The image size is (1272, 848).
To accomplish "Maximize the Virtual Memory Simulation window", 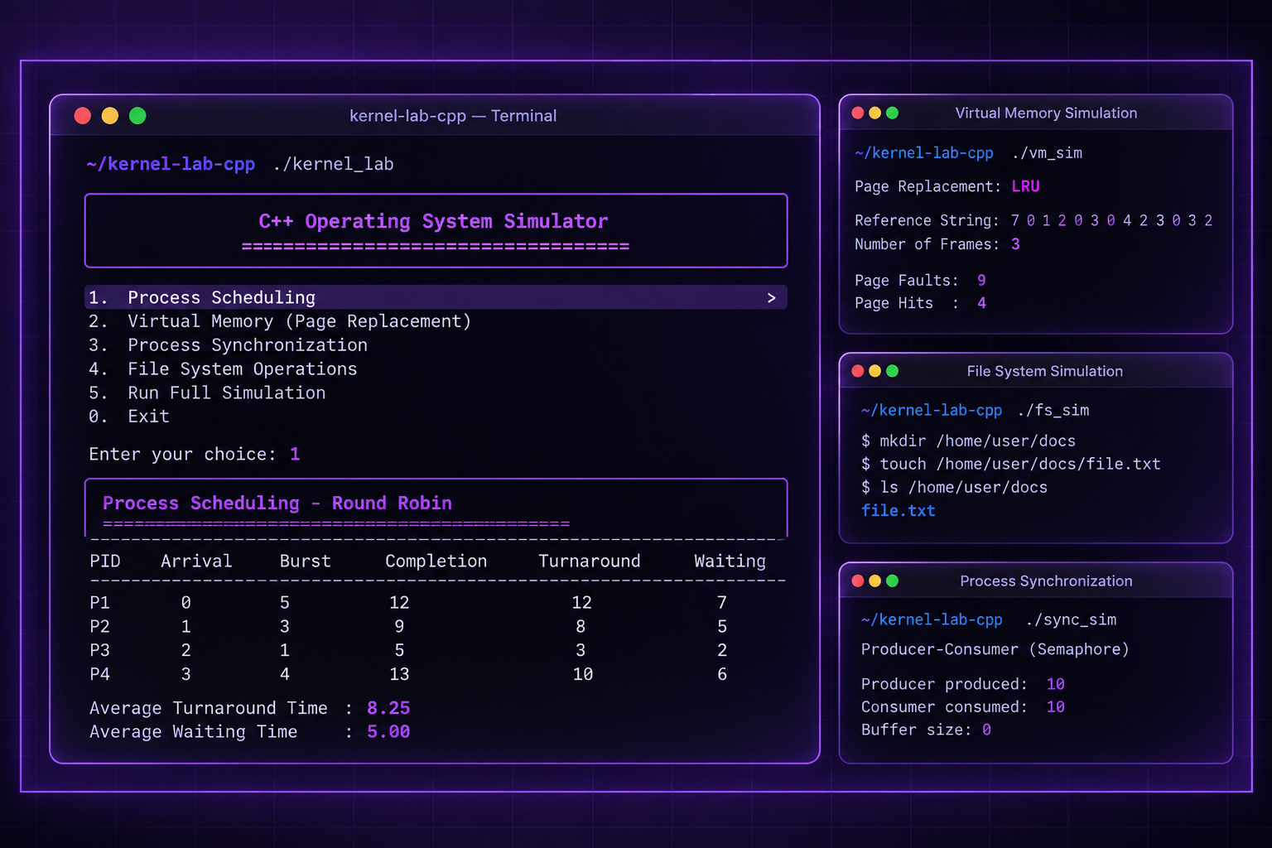I will pyautogui.click(x=892, y=113).
